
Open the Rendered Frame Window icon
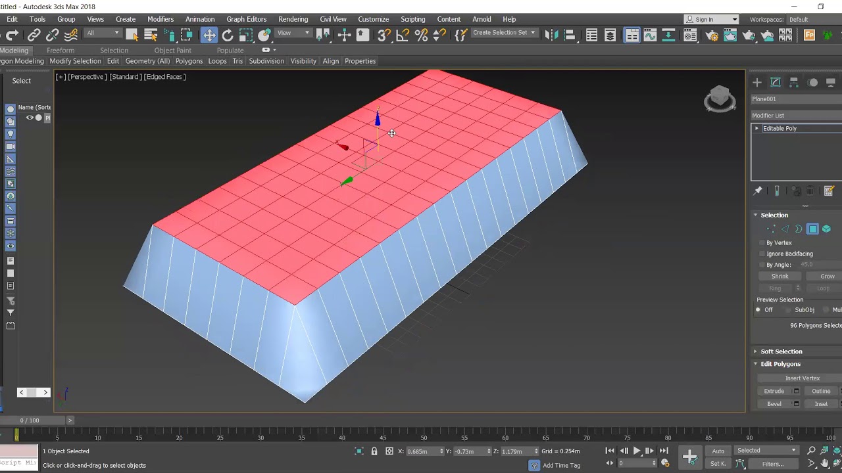730,35
